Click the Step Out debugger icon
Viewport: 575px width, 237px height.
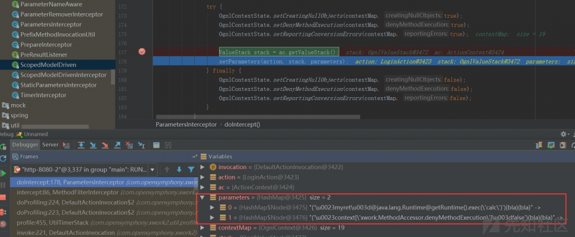(x=117, y=145)
